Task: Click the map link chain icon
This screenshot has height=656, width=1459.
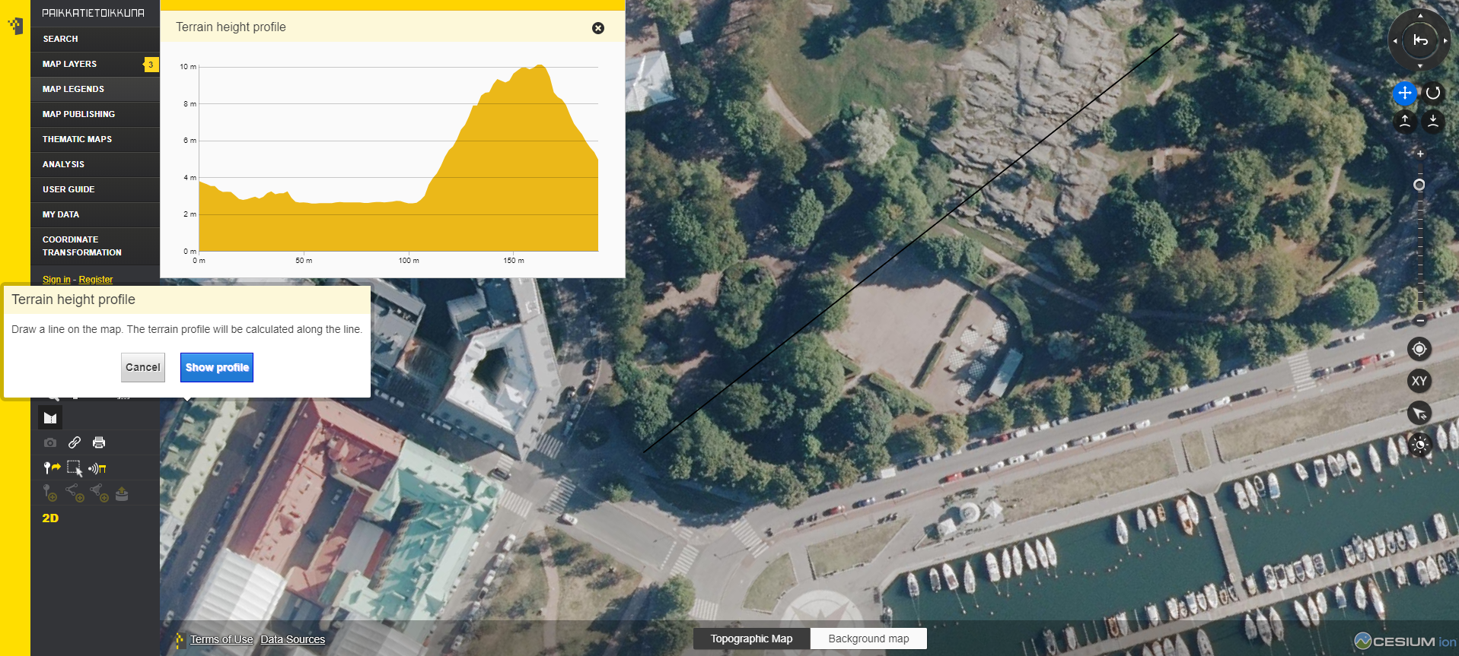Action: (75, 442)
